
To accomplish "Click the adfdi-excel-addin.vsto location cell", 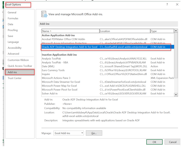I will tap(123, 47).
